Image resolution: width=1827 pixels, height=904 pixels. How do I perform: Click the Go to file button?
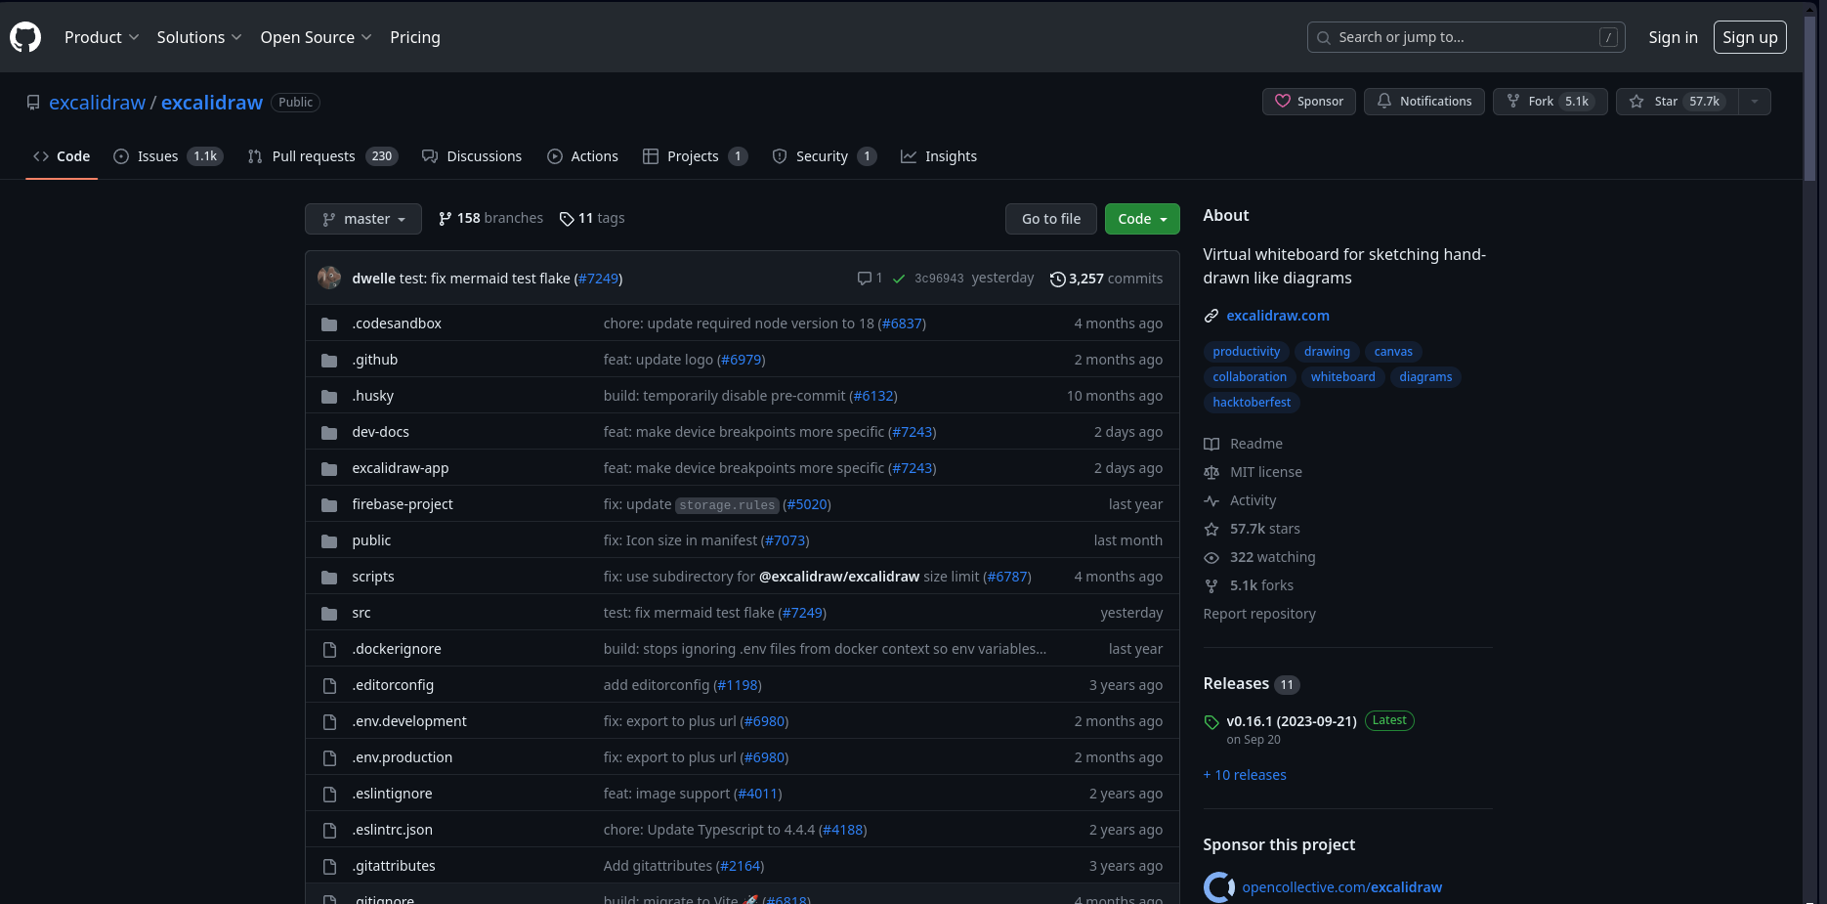1051,219
